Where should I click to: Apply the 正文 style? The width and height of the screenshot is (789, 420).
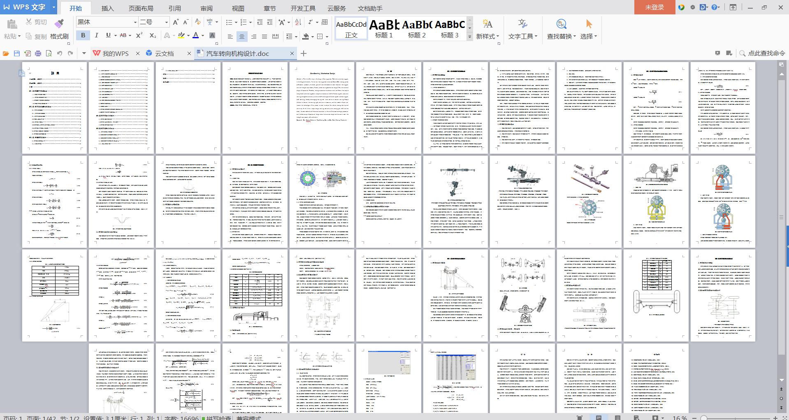pos(351,28)
